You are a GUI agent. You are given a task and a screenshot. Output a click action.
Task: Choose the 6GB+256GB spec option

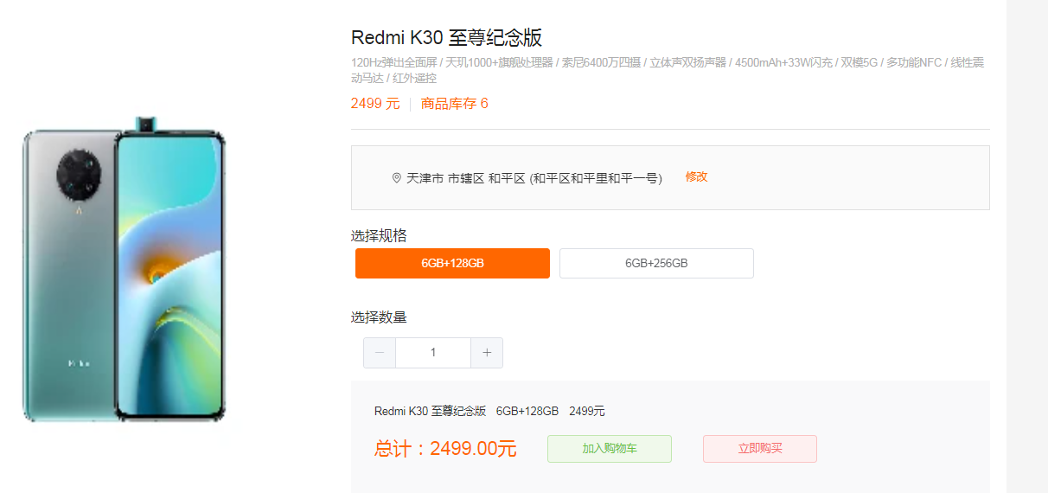[656, 264]
